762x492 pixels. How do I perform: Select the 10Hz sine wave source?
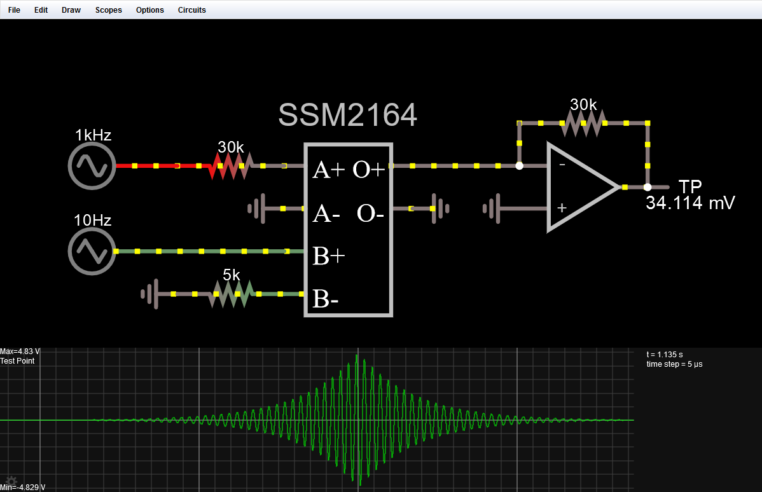[91, 250]
